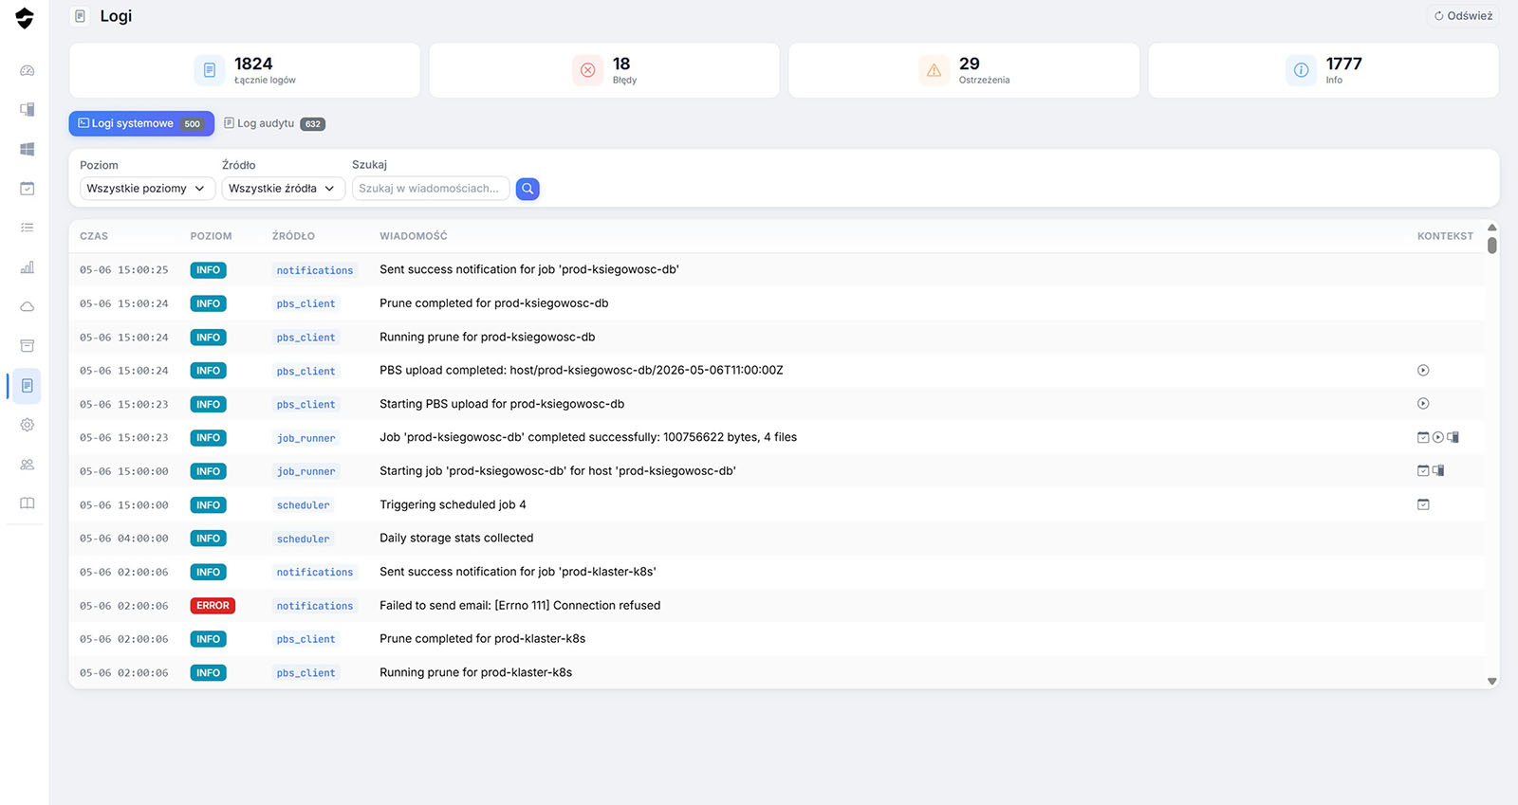Click the WIADOMOŚĆ column header

pyautogui.click(x=414, y=236)
